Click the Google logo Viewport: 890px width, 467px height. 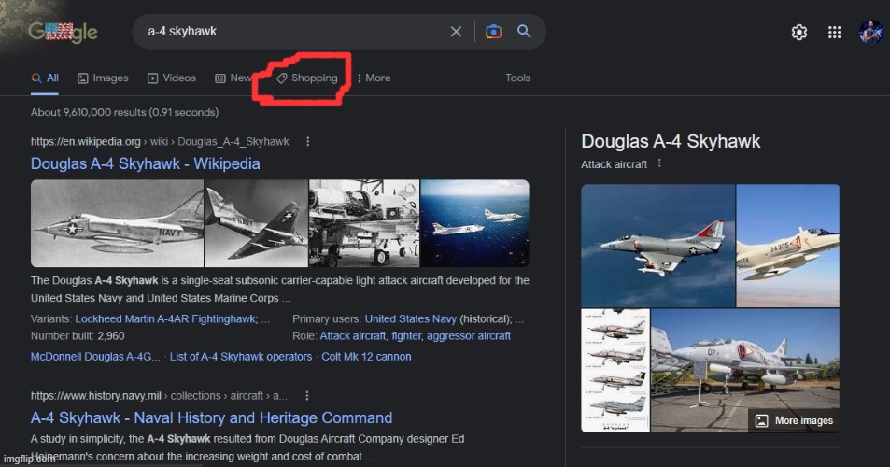63,32
